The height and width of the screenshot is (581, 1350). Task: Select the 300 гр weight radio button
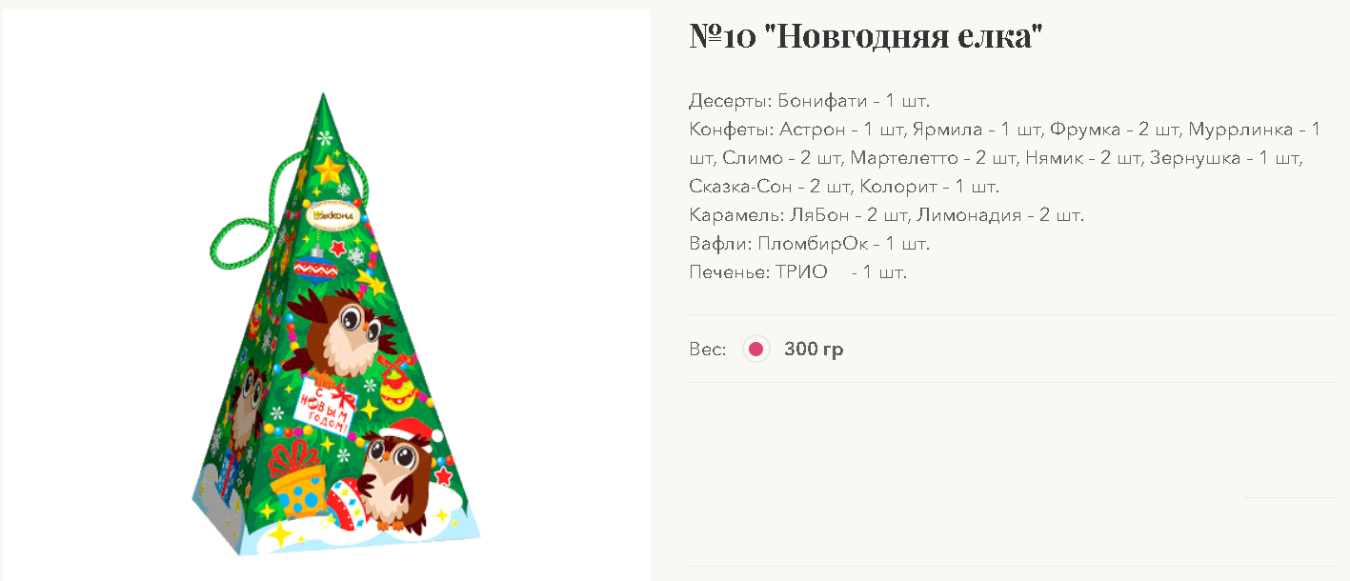[756, 350]
